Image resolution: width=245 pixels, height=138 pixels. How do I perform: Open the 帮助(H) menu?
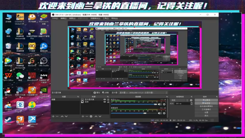114,18
